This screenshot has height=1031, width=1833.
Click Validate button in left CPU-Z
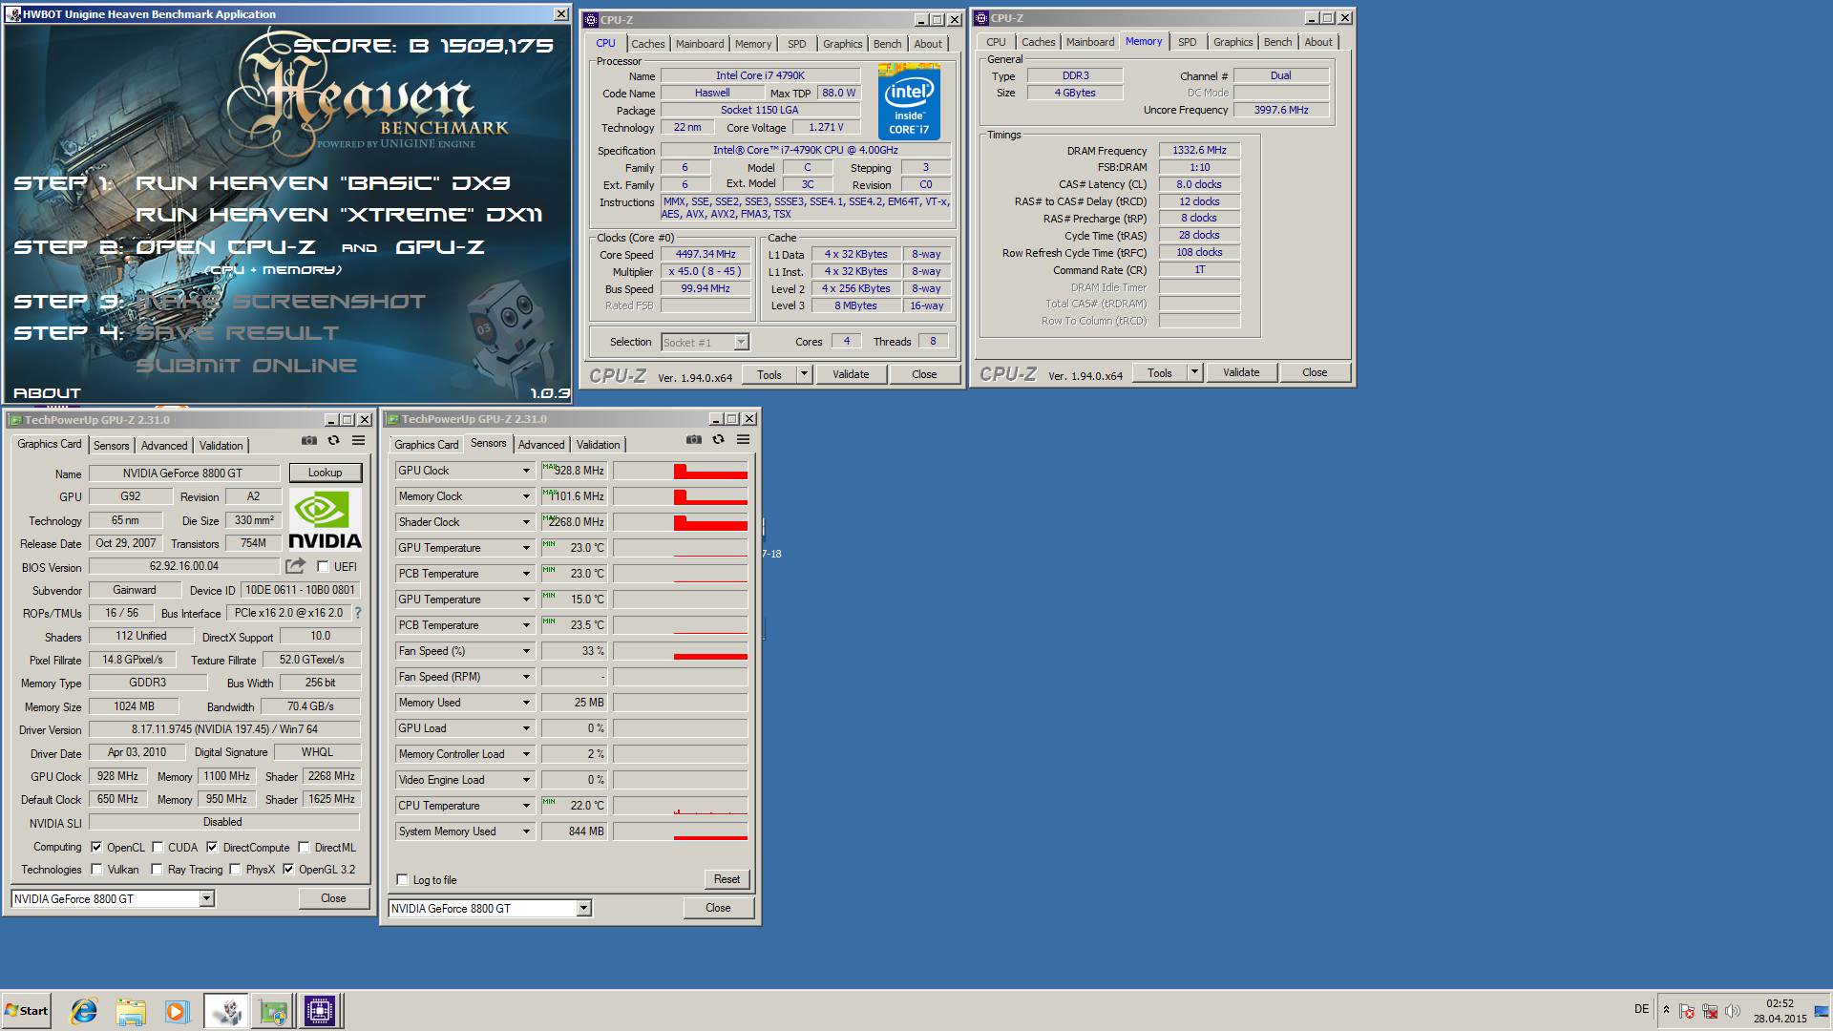(x=851, y=374)
